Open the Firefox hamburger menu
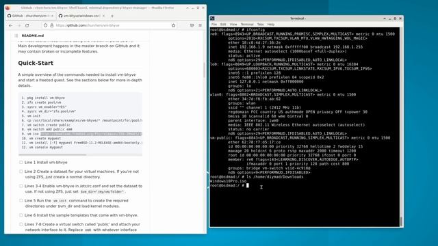Viewport: 438px width, 246px height. pos(201,25)
